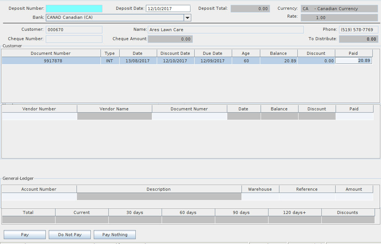Click the Customer Name field Ares Lawn Care

click(225, 30)
